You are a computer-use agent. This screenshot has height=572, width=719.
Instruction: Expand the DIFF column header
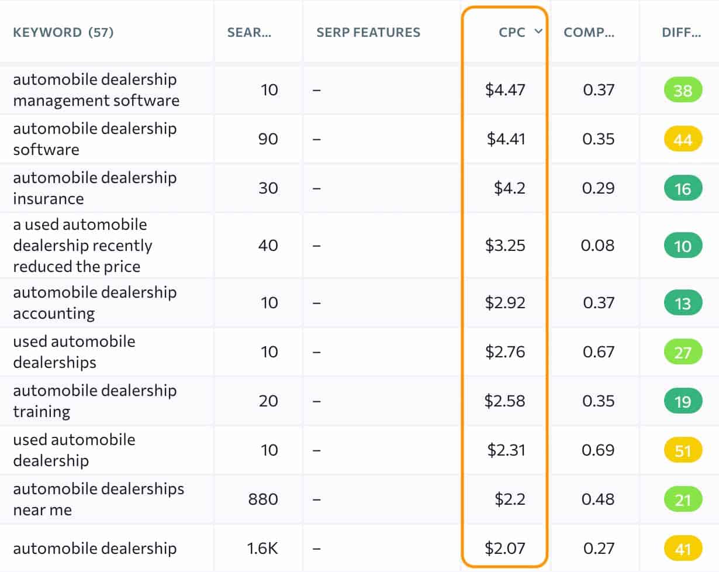click(682, 33)
